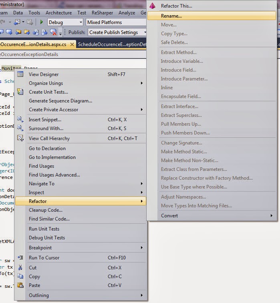Click the Create Unit Tests icon
This screenshot has width=280, height=303.
tap(20, 92)
